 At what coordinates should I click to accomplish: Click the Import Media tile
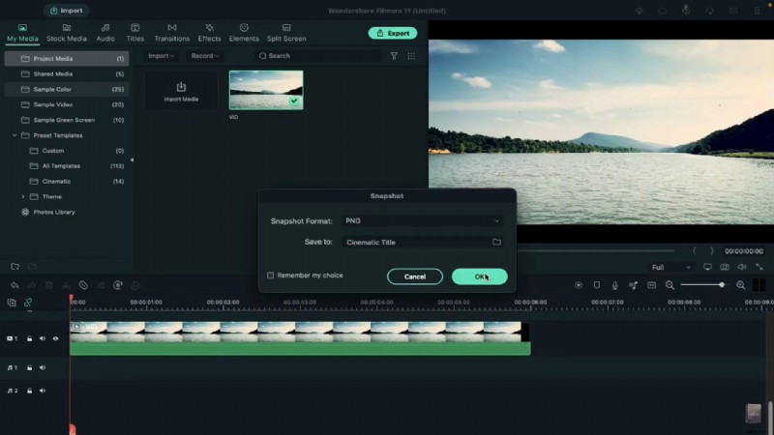(x=181, y=91)
